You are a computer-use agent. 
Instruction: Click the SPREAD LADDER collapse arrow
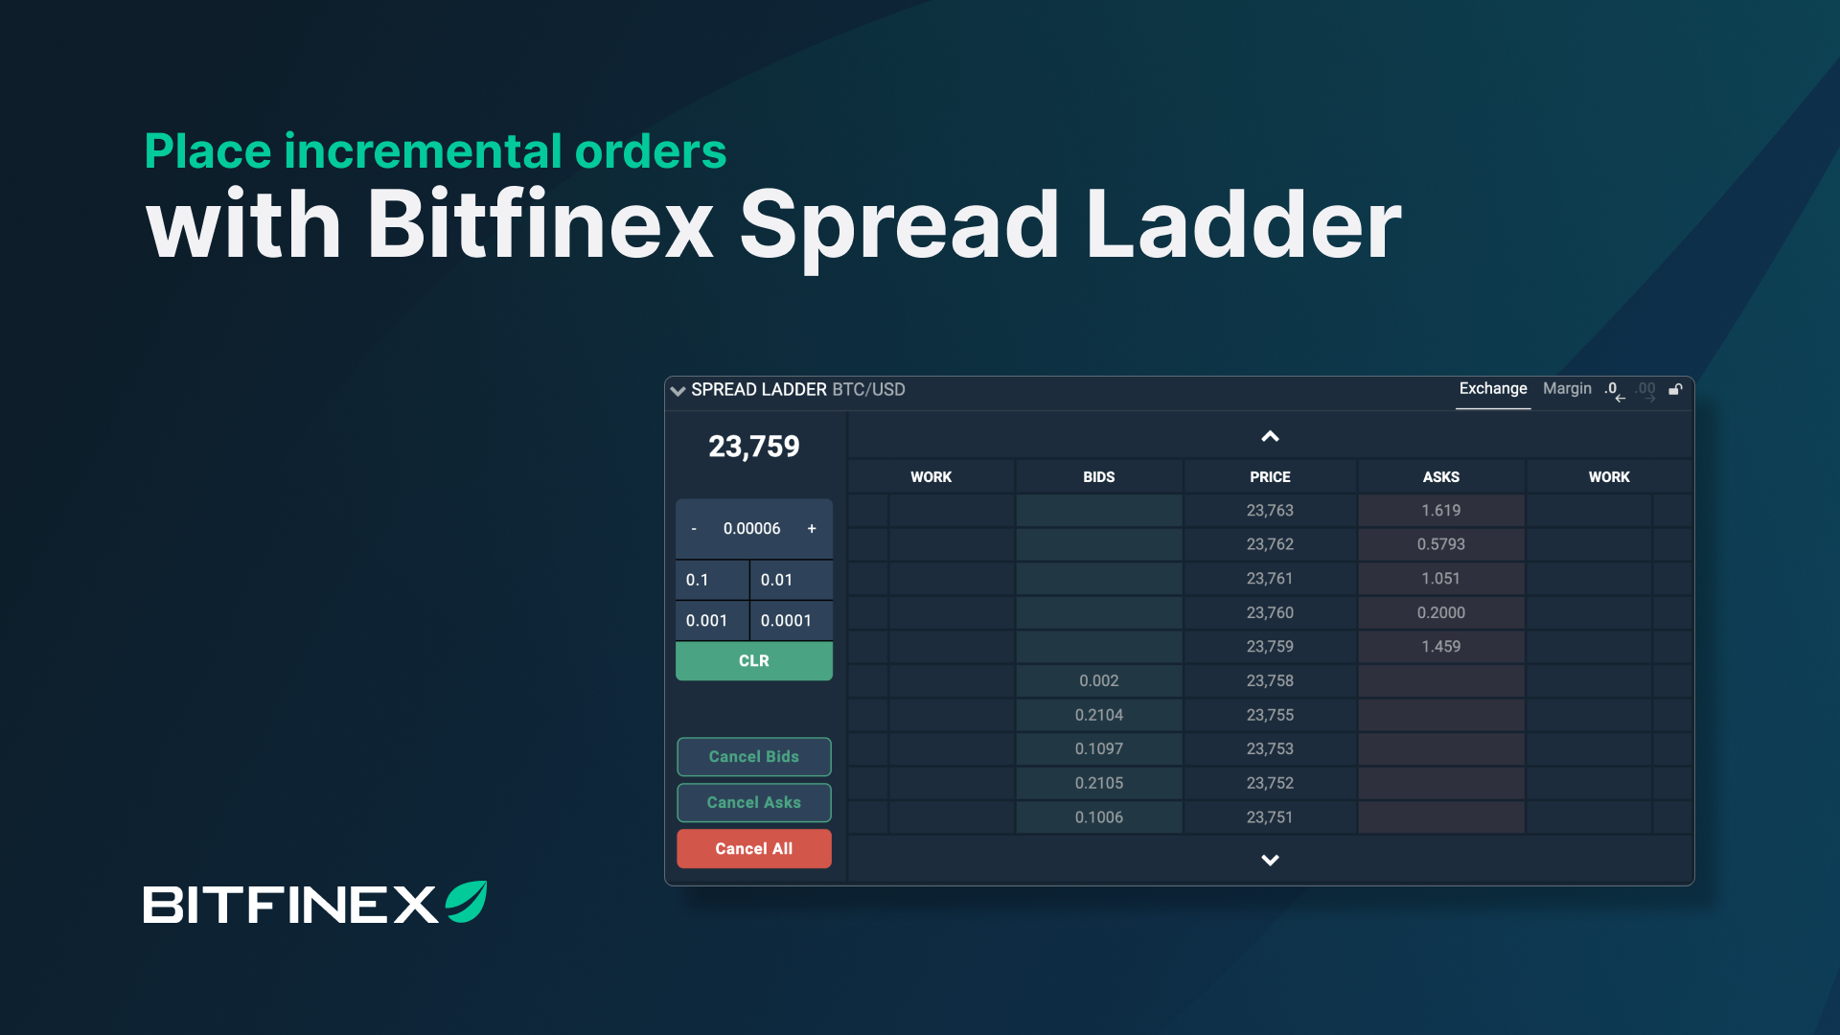click(678, 390)
